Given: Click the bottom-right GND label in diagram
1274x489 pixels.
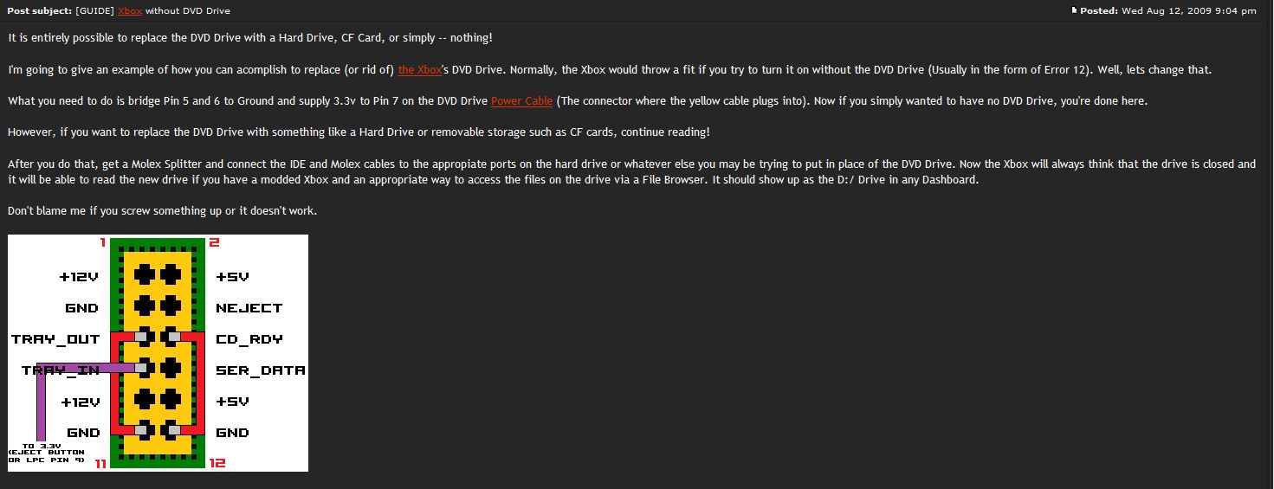Looking at the screenshot, I should tap(232, 433).
